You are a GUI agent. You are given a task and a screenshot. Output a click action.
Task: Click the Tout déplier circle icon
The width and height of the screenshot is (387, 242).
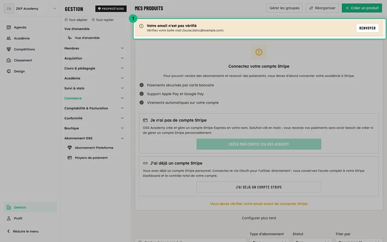(66, 20)
